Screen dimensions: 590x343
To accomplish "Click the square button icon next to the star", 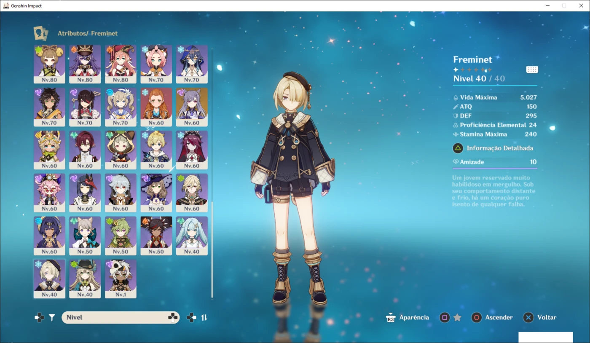I will coord(445,318).
